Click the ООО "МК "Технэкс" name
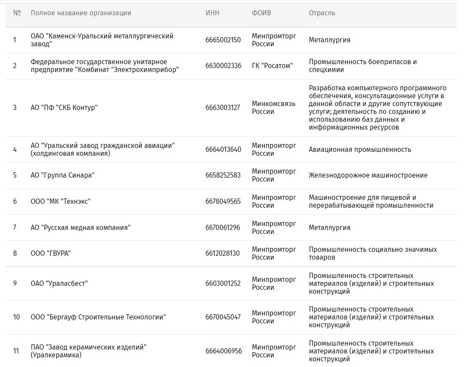Screen dimensions: 465x367 click(x=61, y=201)
